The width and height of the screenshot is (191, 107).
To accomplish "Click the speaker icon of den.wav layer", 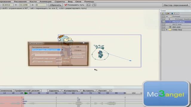I will coord(170,27).
